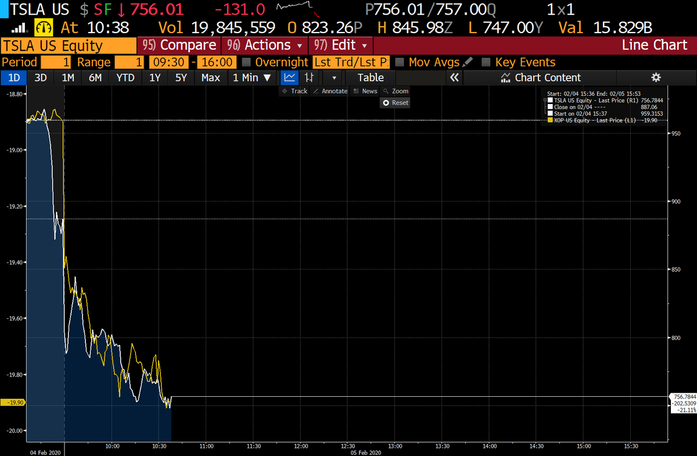Click the sparkline mini chart in header
Screen dimensions: 697x456
[x=300, y=9]
